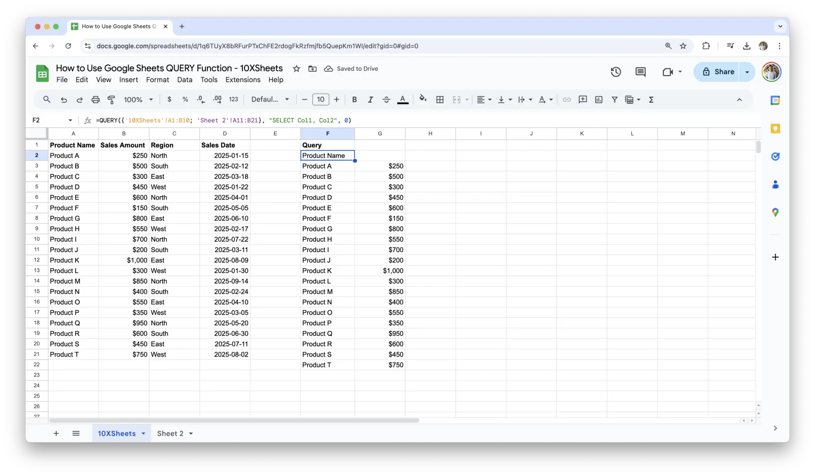This screenshot has width=815, height=476.
Task: Select the paint format roller
Action: 111,100
